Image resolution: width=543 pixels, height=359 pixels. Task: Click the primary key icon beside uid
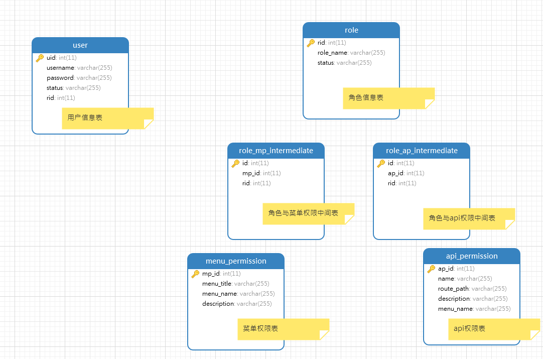(x=40, y=58)
